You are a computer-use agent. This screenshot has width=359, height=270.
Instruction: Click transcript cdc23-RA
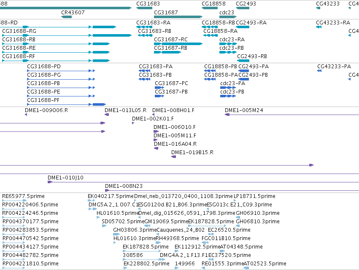pyautogui.click(x=232, y=39)
